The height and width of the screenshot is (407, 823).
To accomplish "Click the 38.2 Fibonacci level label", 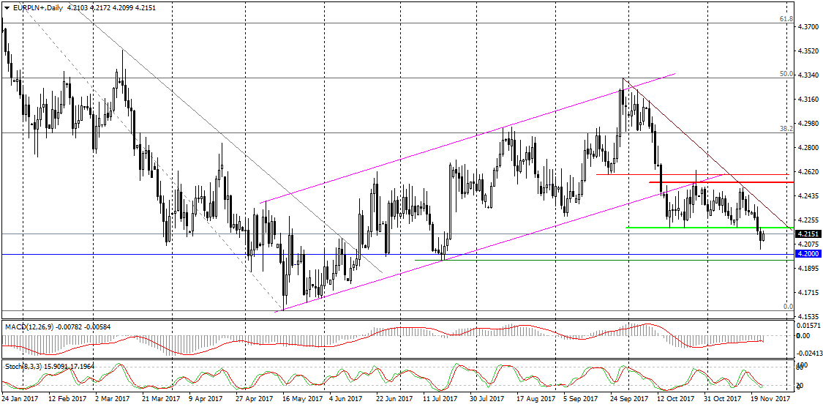I will tap(786, 128).
